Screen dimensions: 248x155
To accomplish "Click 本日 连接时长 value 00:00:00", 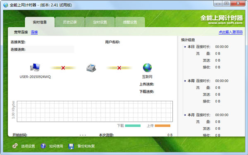I will (222, 47).
